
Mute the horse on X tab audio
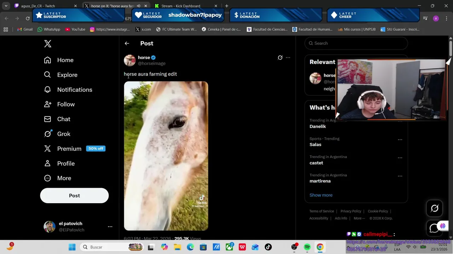click(138, 6)
